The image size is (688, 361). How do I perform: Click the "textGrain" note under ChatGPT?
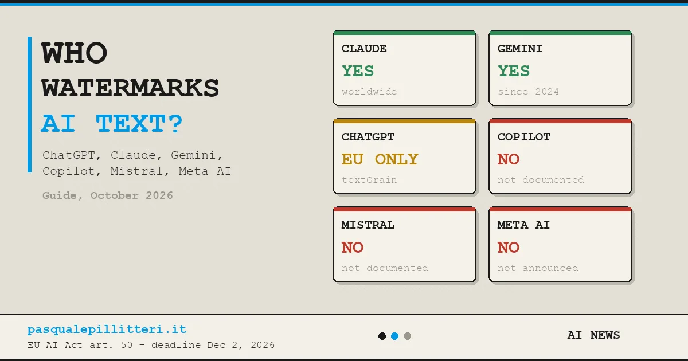(x=369, y=180)
